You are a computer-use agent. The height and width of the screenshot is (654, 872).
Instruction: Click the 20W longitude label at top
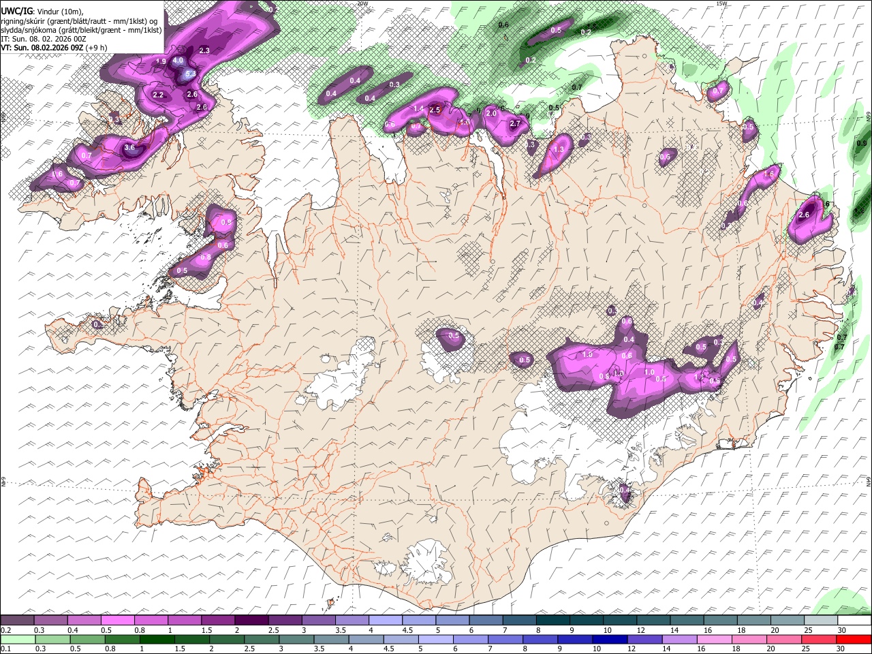[363, 3]
